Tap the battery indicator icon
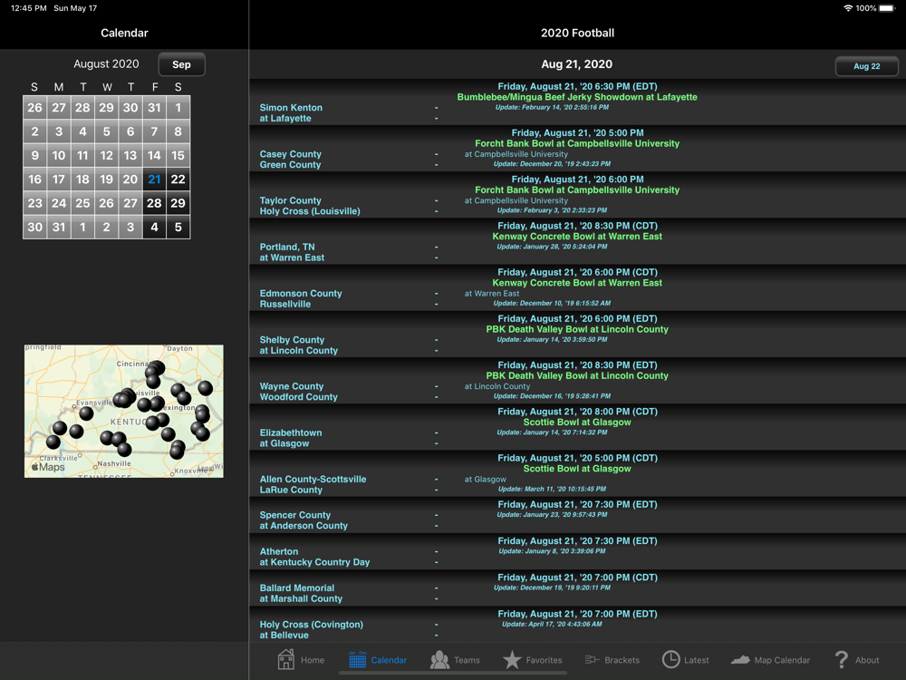This screenshot has height=680, width=906. [x=887, y=8]
